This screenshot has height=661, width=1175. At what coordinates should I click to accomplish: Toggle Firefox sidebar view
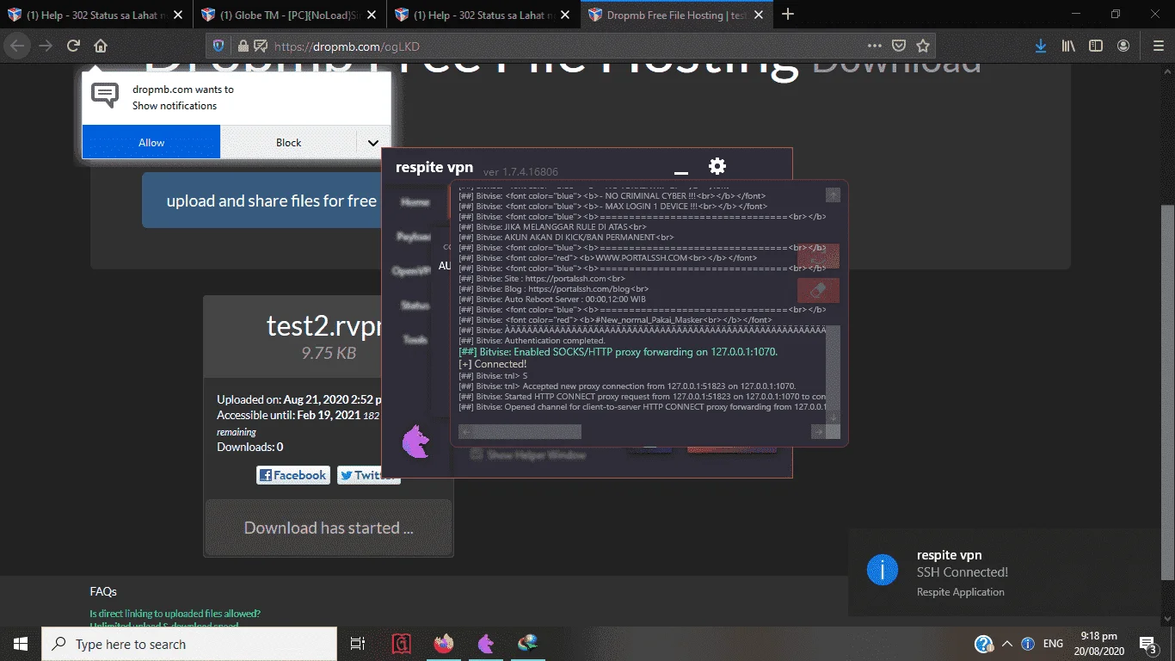pos(1096,46)
